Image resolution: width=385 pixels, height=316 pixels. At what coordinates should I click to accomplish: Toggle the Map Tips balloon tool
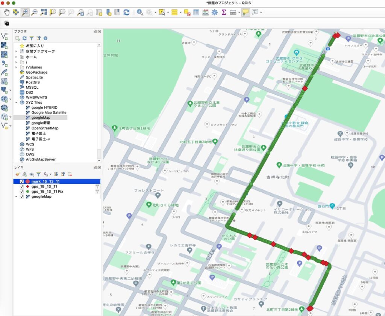(246, 12)
